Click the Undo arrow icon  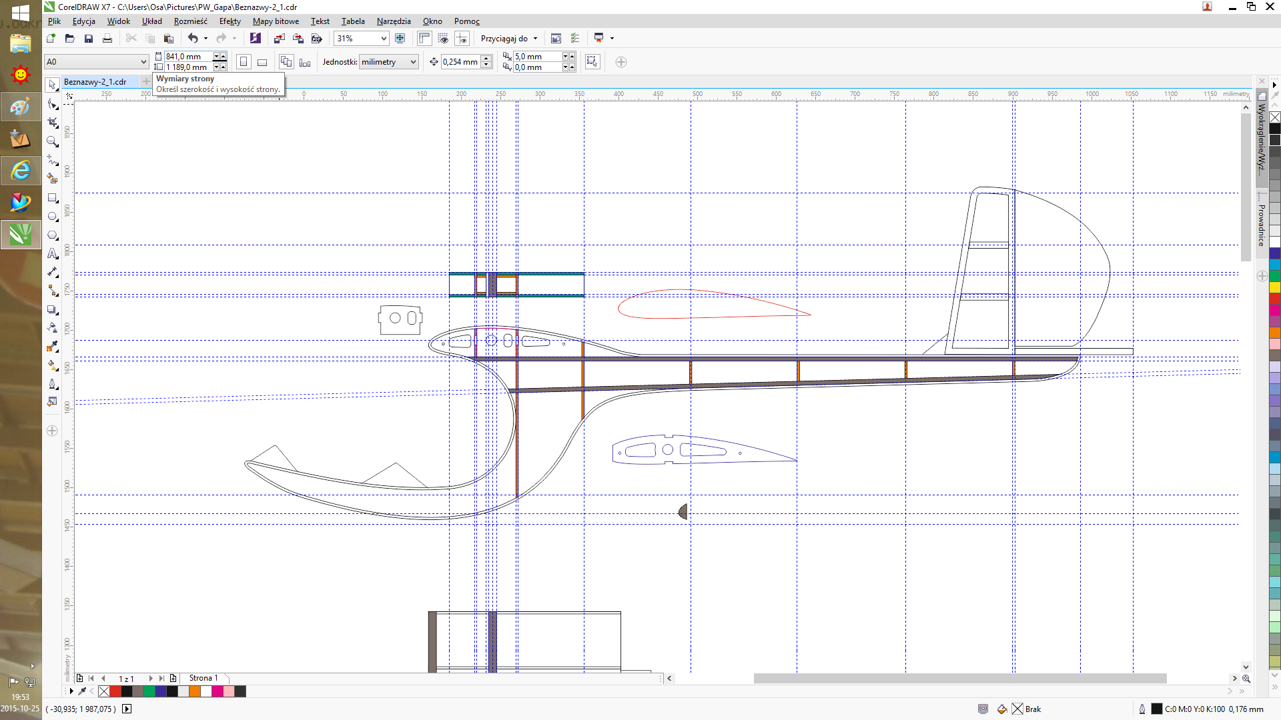(x=193, y=39)
